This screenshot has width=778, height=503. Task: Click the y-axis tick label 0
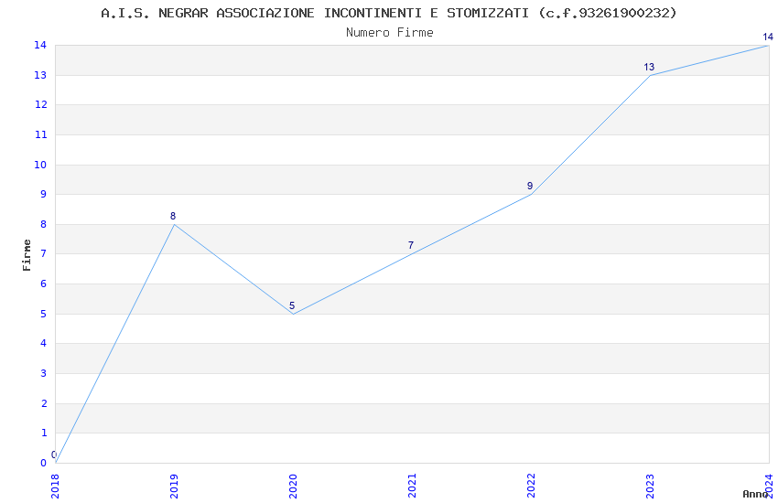44,464
